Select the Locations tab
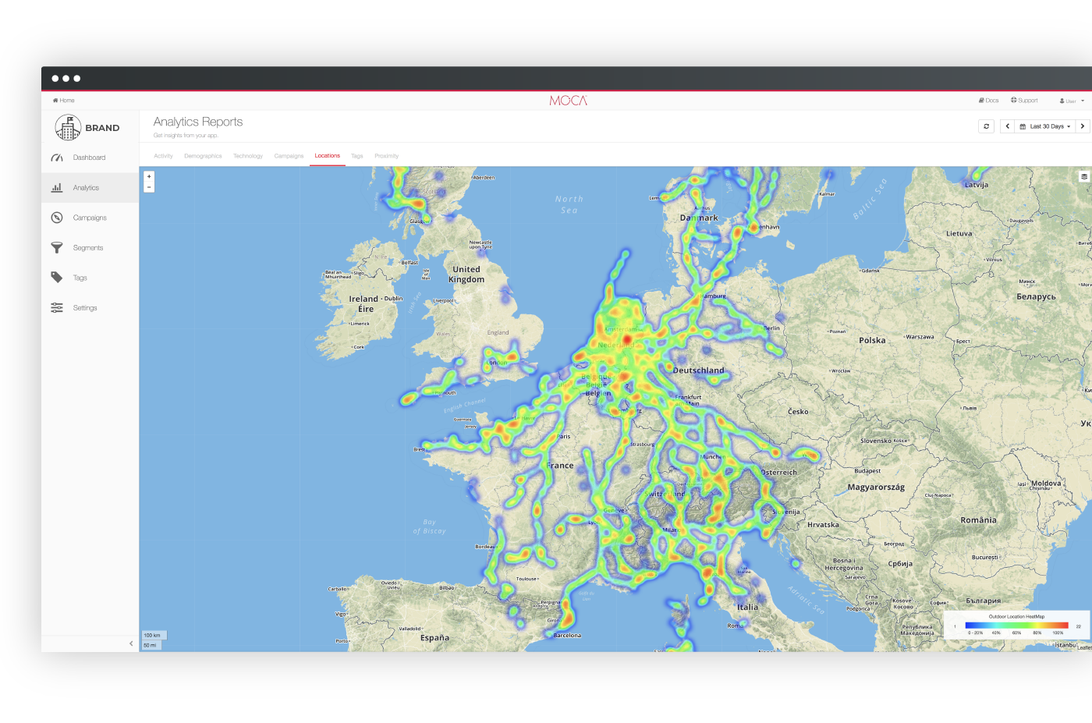1092x723 pixels. coord(328,156)
